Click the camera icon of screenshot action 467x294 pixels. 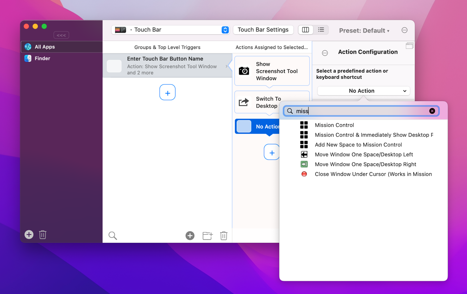click(244, 71)
